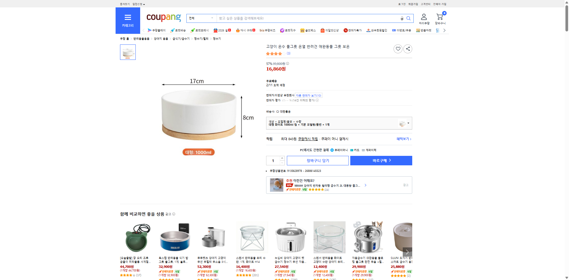Click the 장바구니 담기 button
Viewport: 569px width, 280px height.
point(318,161)
